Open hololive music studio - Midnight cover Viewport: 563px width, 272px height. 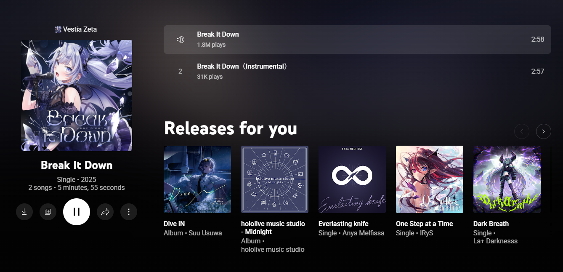pos(275,179)
